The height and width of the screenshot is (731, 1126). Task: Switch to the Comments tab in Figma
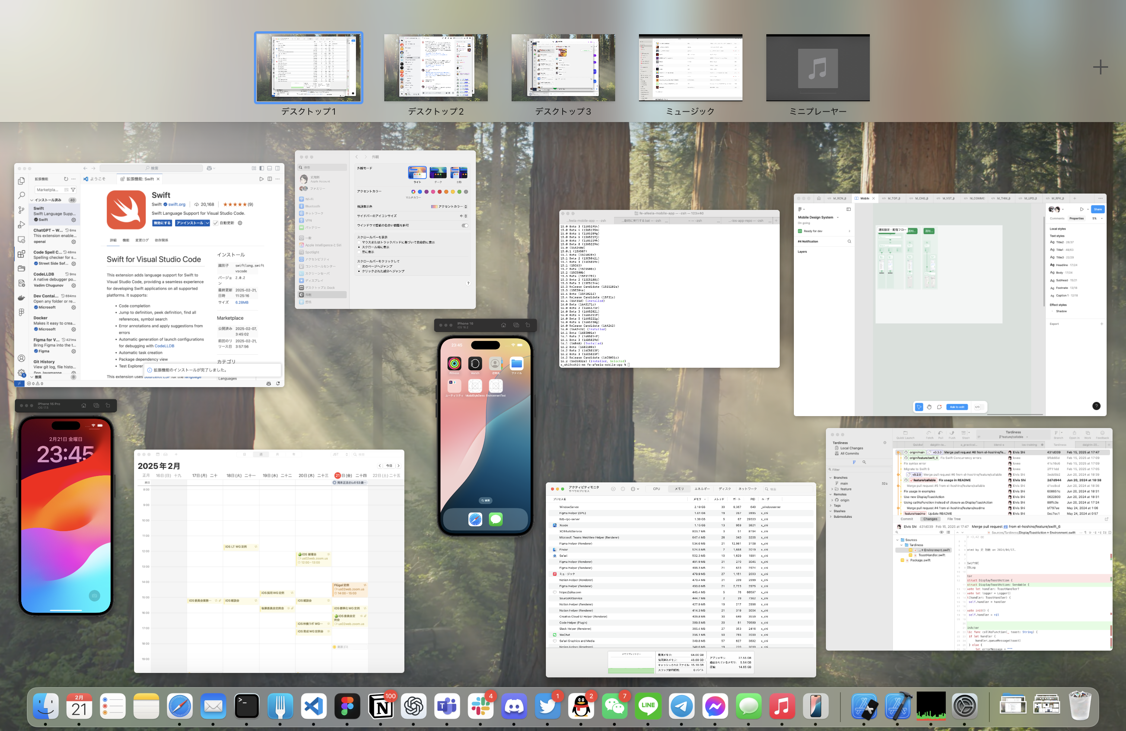tap(1057, 218)
